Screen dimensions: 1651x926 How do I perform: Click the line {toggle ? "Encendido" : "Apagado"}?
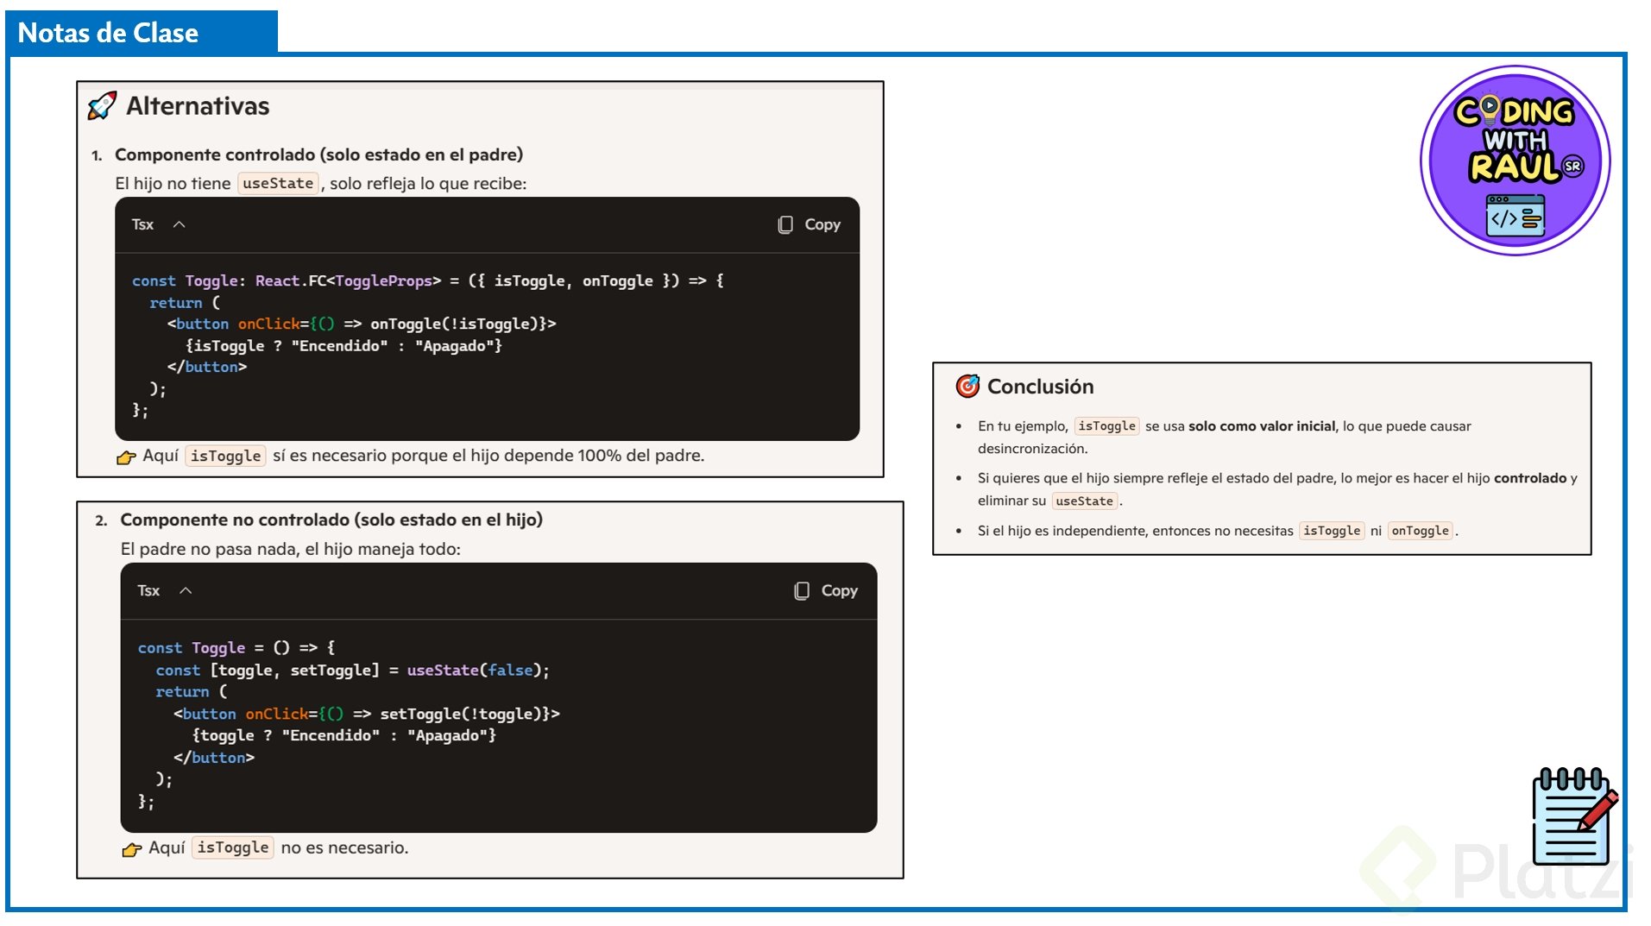point(344,735)
